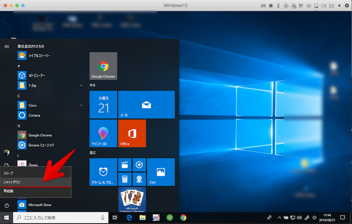352x224 pixels.
Task: Launch the ペイント 3D tile
Action: [x=103, y=133]
